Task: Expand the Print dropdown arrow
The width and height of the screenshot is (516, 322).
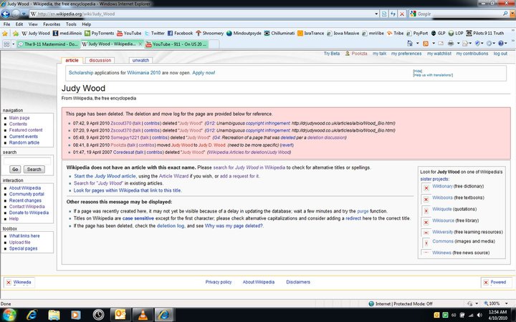Action: tap(458, 44)
